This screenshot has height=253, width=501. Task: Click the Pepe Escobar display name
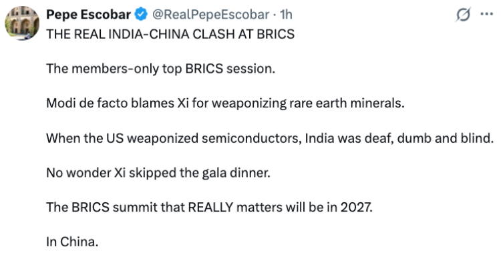click(x=88, y=15)
